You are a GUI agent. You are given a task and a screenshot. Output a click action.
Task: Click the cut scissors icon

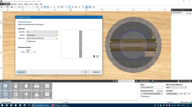pyautogui.click(x=19, y=7)
